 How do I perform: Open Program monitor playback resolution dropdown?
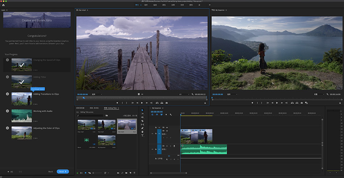pyautogui.click(x=319, y=94)
